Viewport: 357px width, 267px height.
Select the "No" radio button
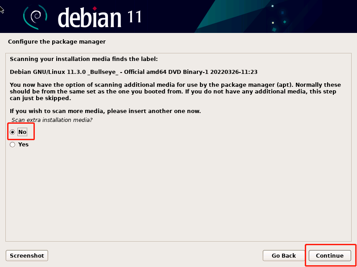click(x=12, y=132)
